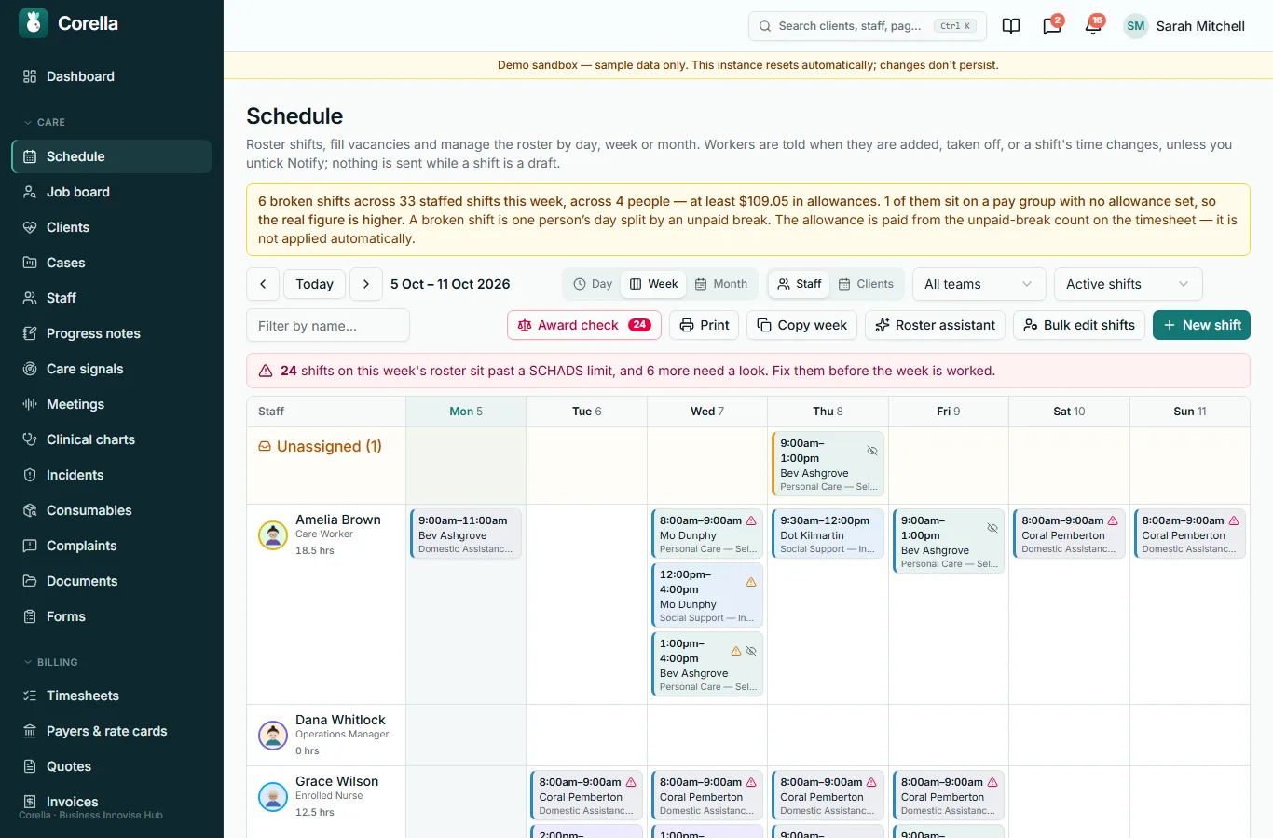Open the notifications bell icon
This screenshot has width=1273, height=838.
click(x=1093, y=26)
